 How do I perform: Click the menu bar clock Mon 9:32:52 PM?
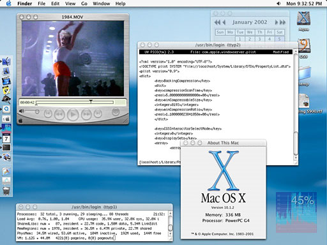(304, 4)
